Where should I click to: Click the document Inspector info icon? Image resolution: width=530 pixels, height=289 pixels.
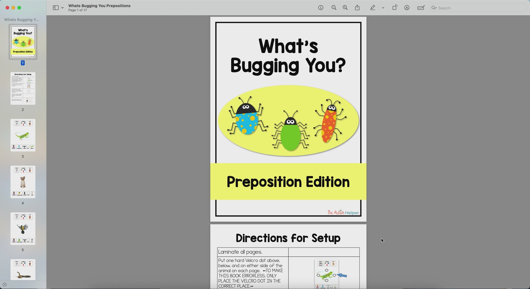[321, 8]
